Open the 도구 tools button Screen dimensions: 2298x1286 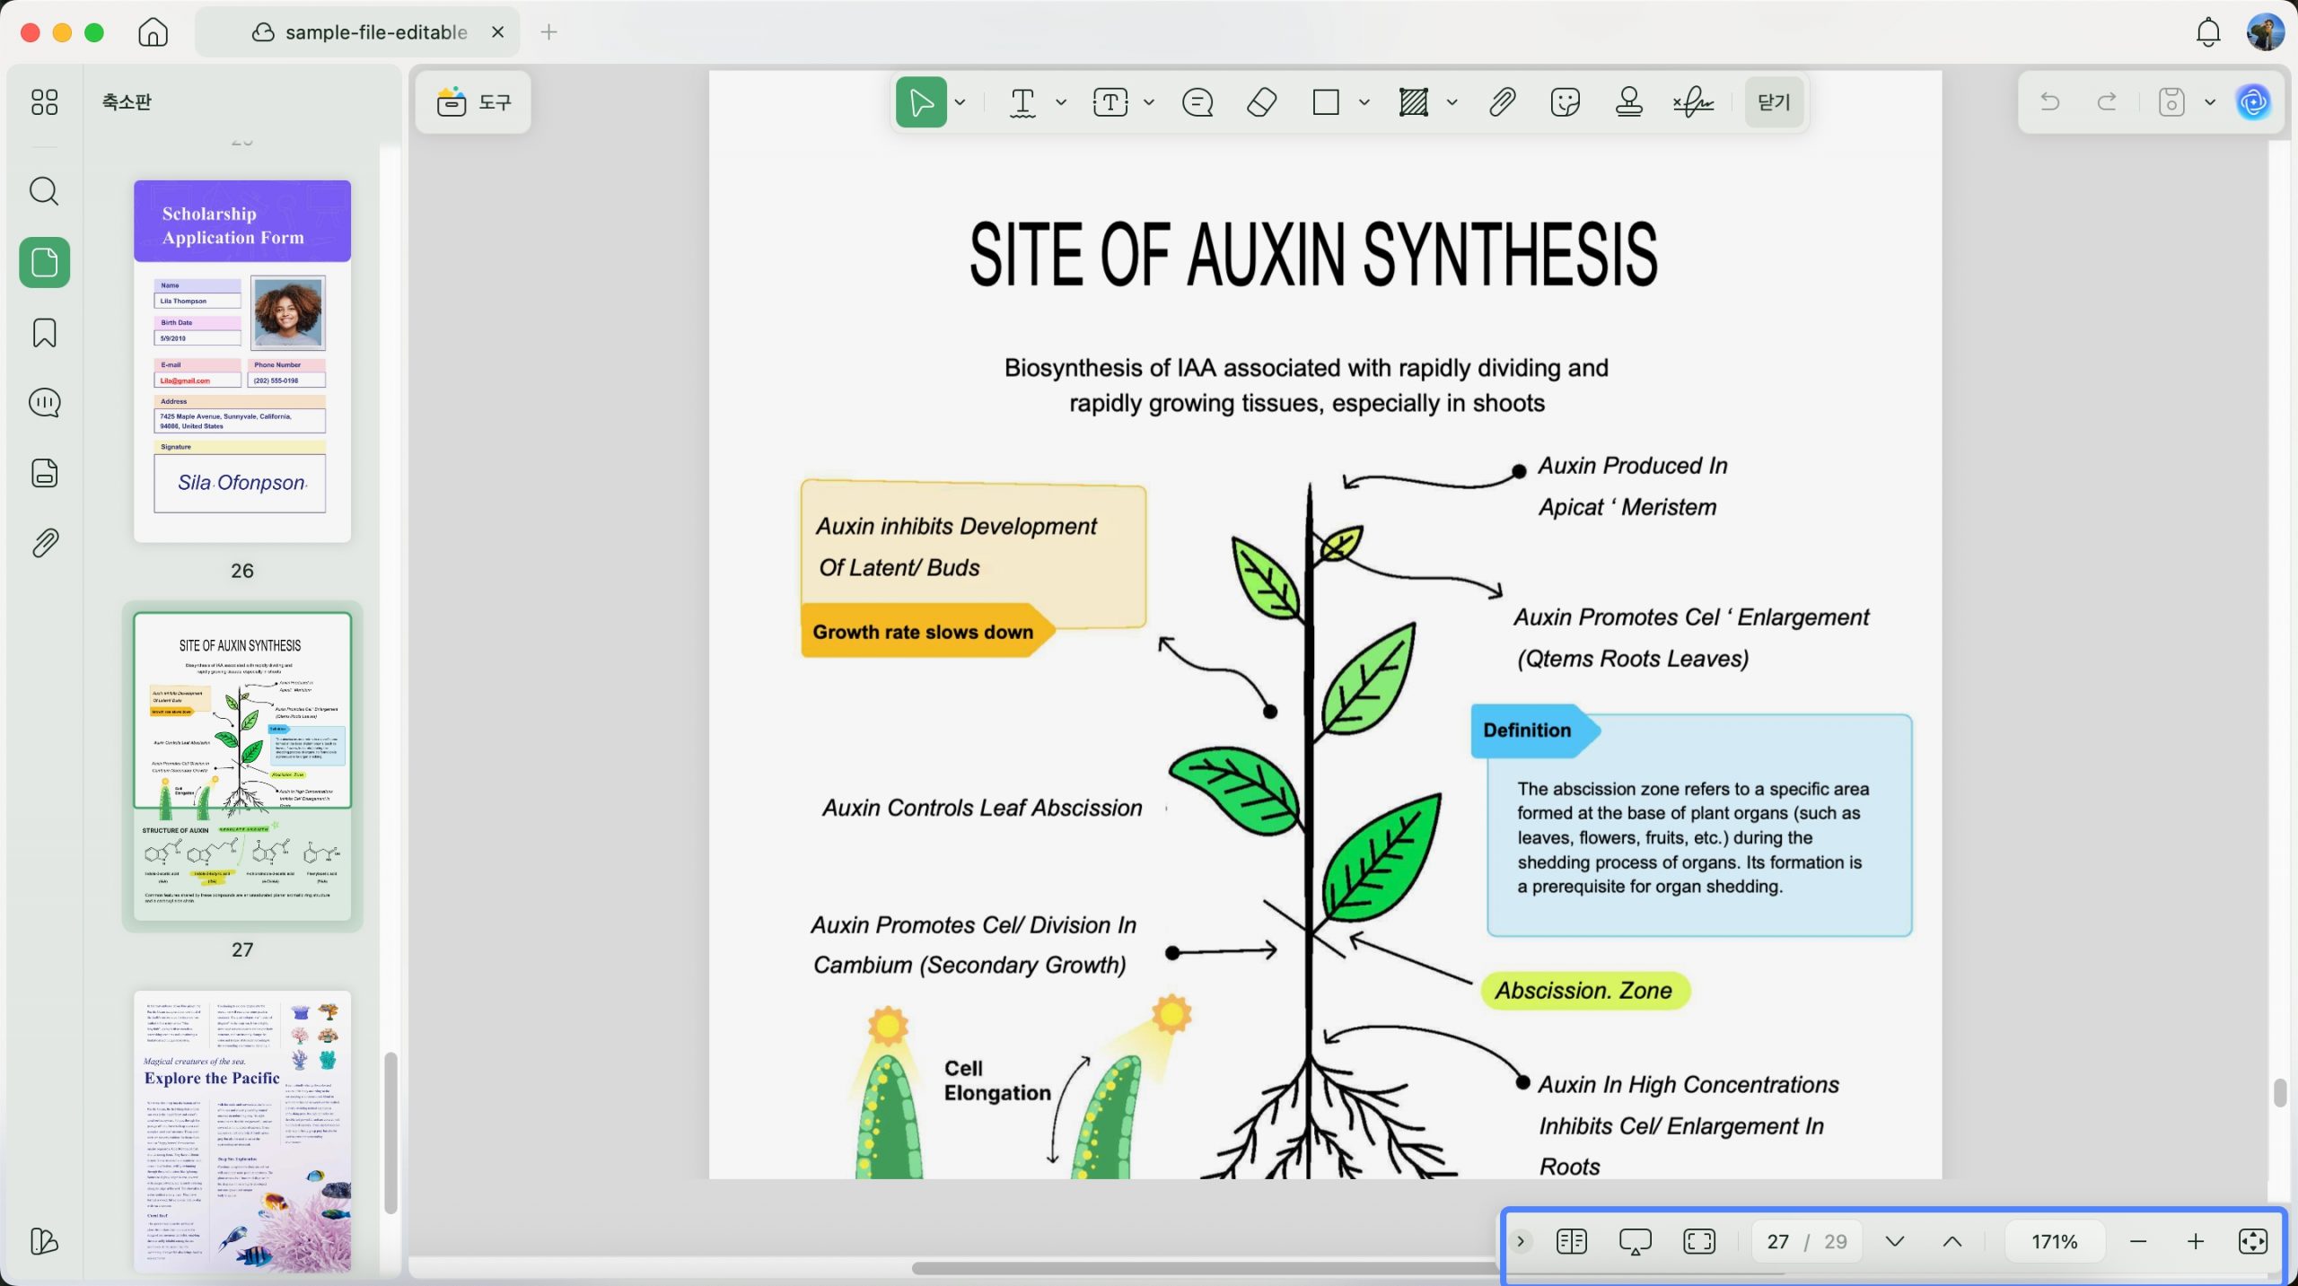(x=473, y=102)
